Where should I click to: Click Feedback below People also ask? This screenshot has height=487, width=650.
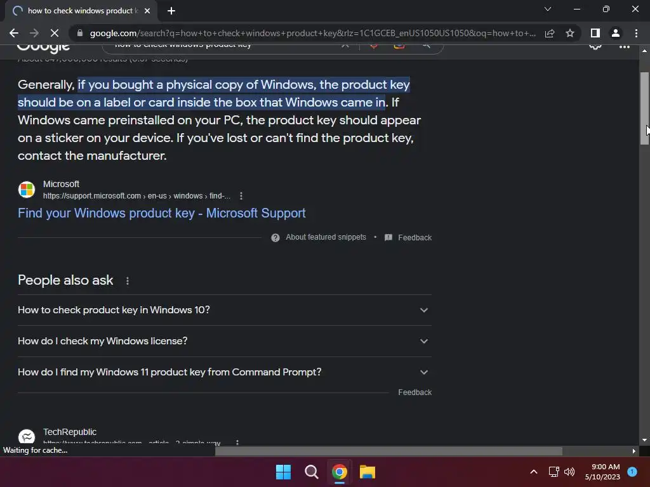(415, 393)
